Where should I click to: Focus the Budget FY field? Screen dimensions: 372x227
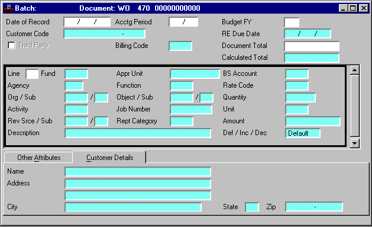click(292, 23)
